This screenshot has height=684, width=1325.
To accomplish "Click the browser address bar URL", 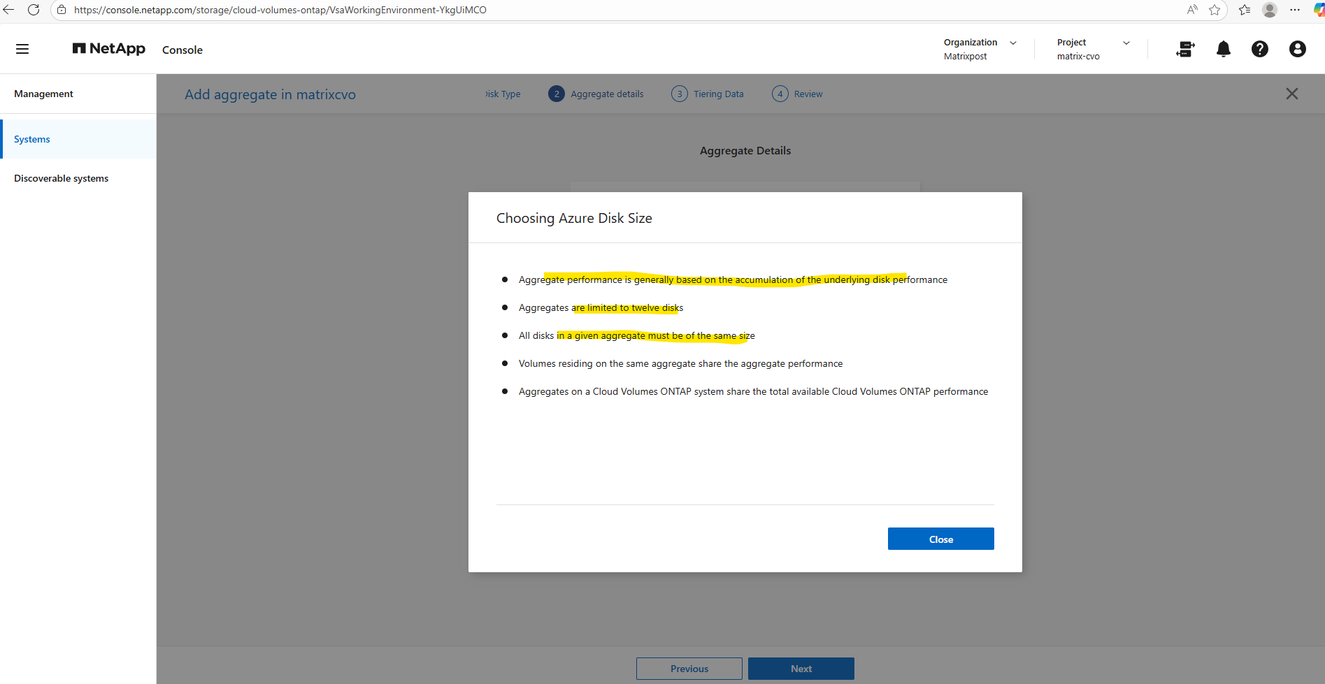I will point(280,10).
